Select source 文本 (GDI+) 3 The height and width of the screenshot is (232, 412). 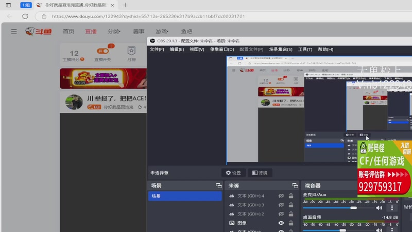coord(251,205)
